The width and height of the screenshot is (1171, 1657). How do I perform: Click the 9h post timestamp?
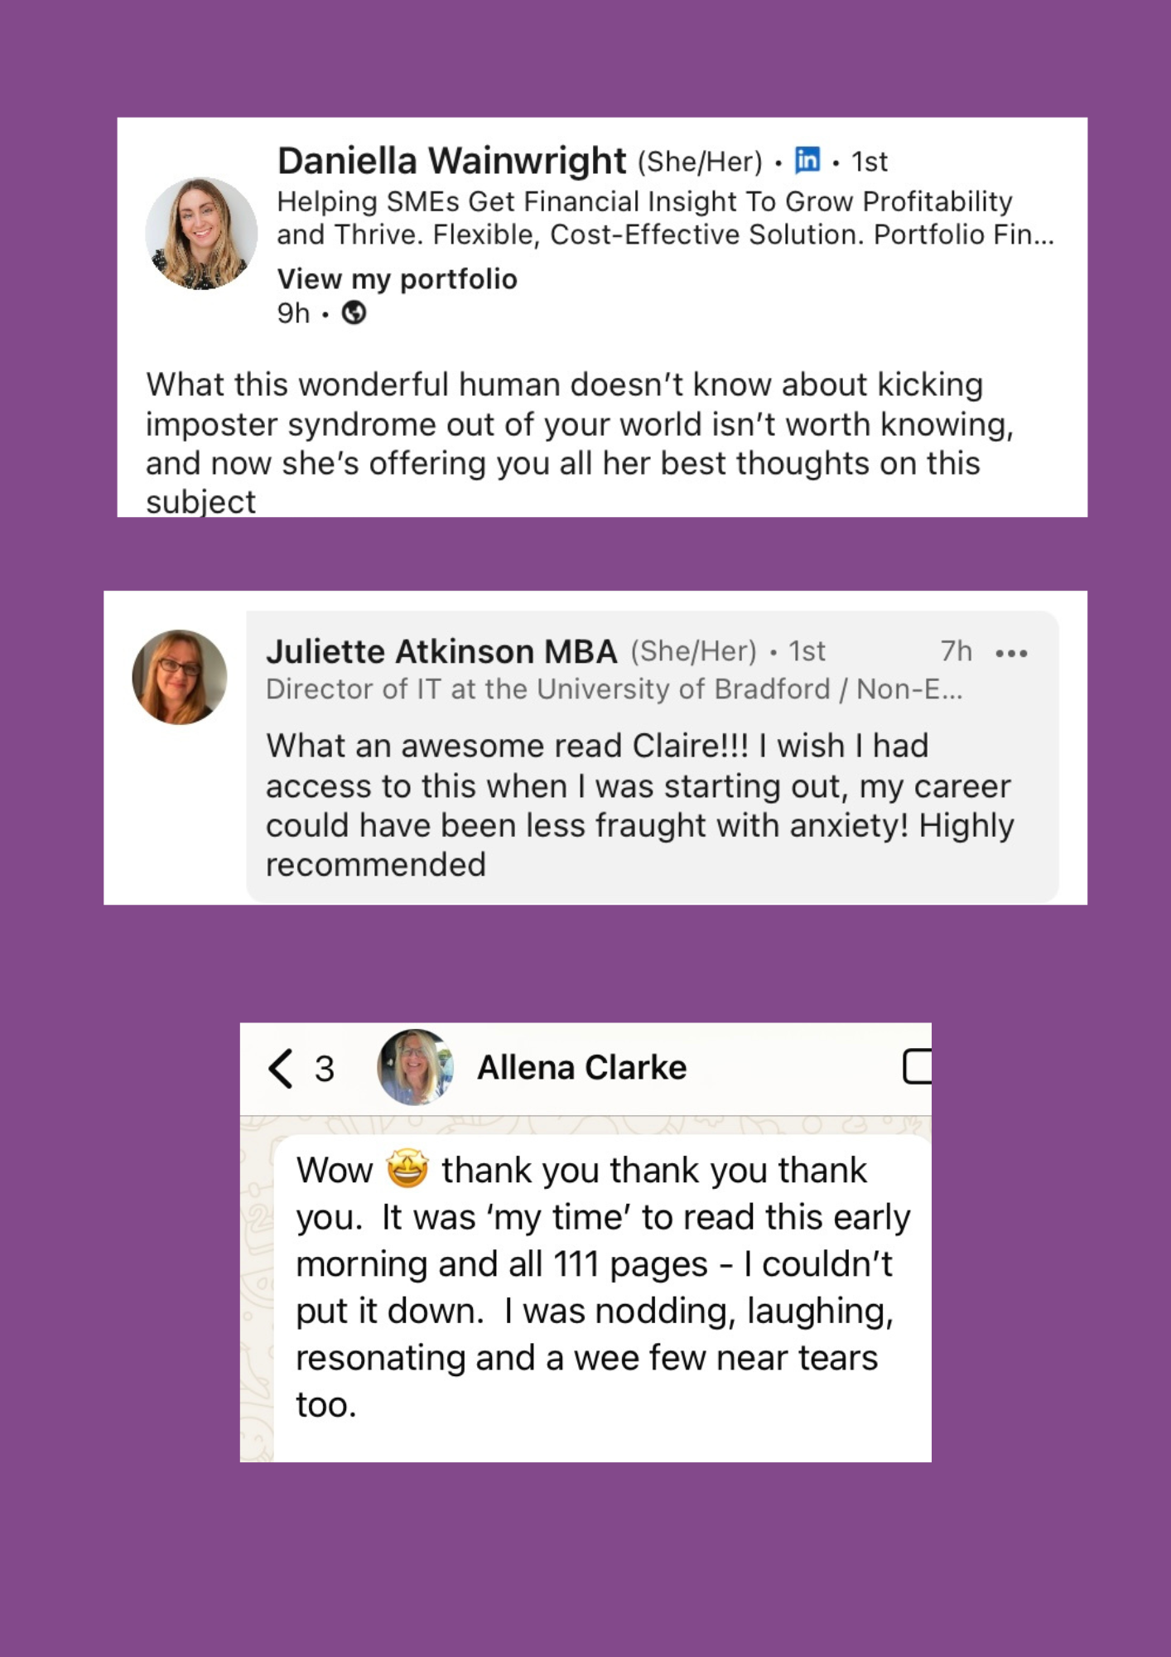pos(293,313)
